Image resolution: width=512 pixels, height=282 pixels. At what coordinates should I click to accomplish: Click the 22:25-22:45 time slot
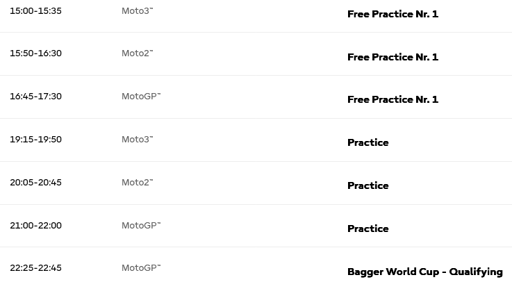[35, 268]
